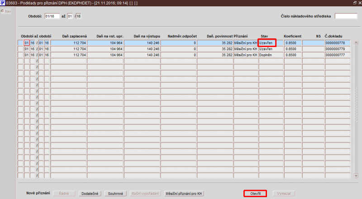Click Daň. povinnost 35 282 in row 0000000779

click(x=215, y=49)
